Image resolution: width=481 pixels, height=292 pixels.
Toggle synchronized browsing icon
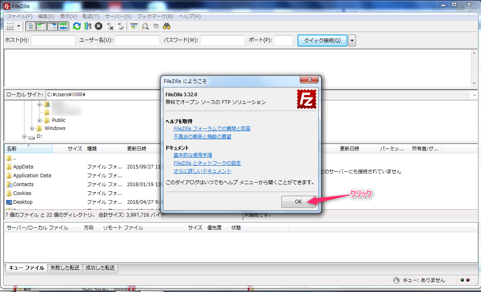[x=156, y=26]
